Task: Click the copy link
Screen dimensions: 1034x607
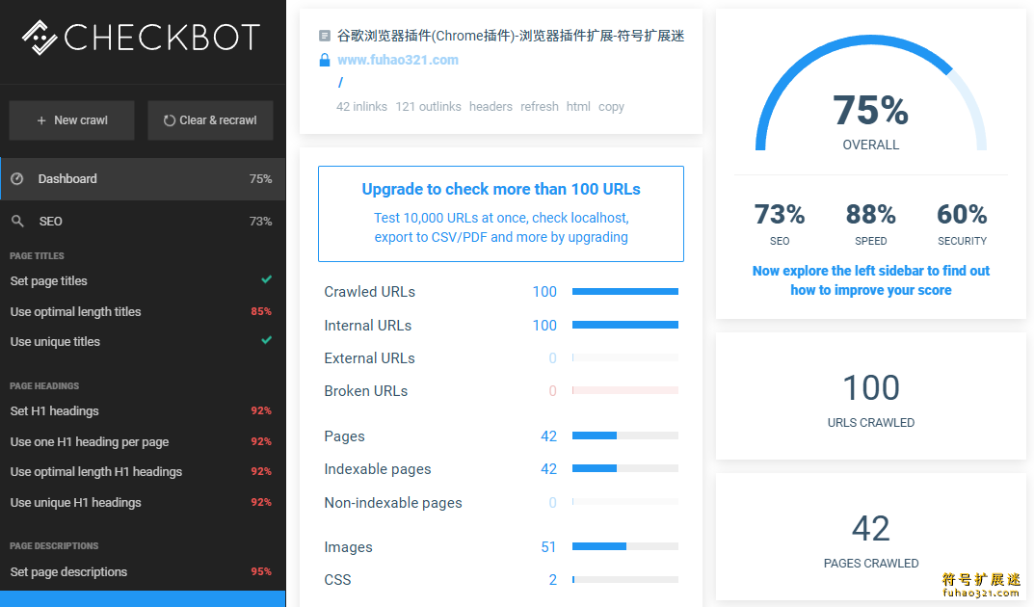Action: click(611, 107)
